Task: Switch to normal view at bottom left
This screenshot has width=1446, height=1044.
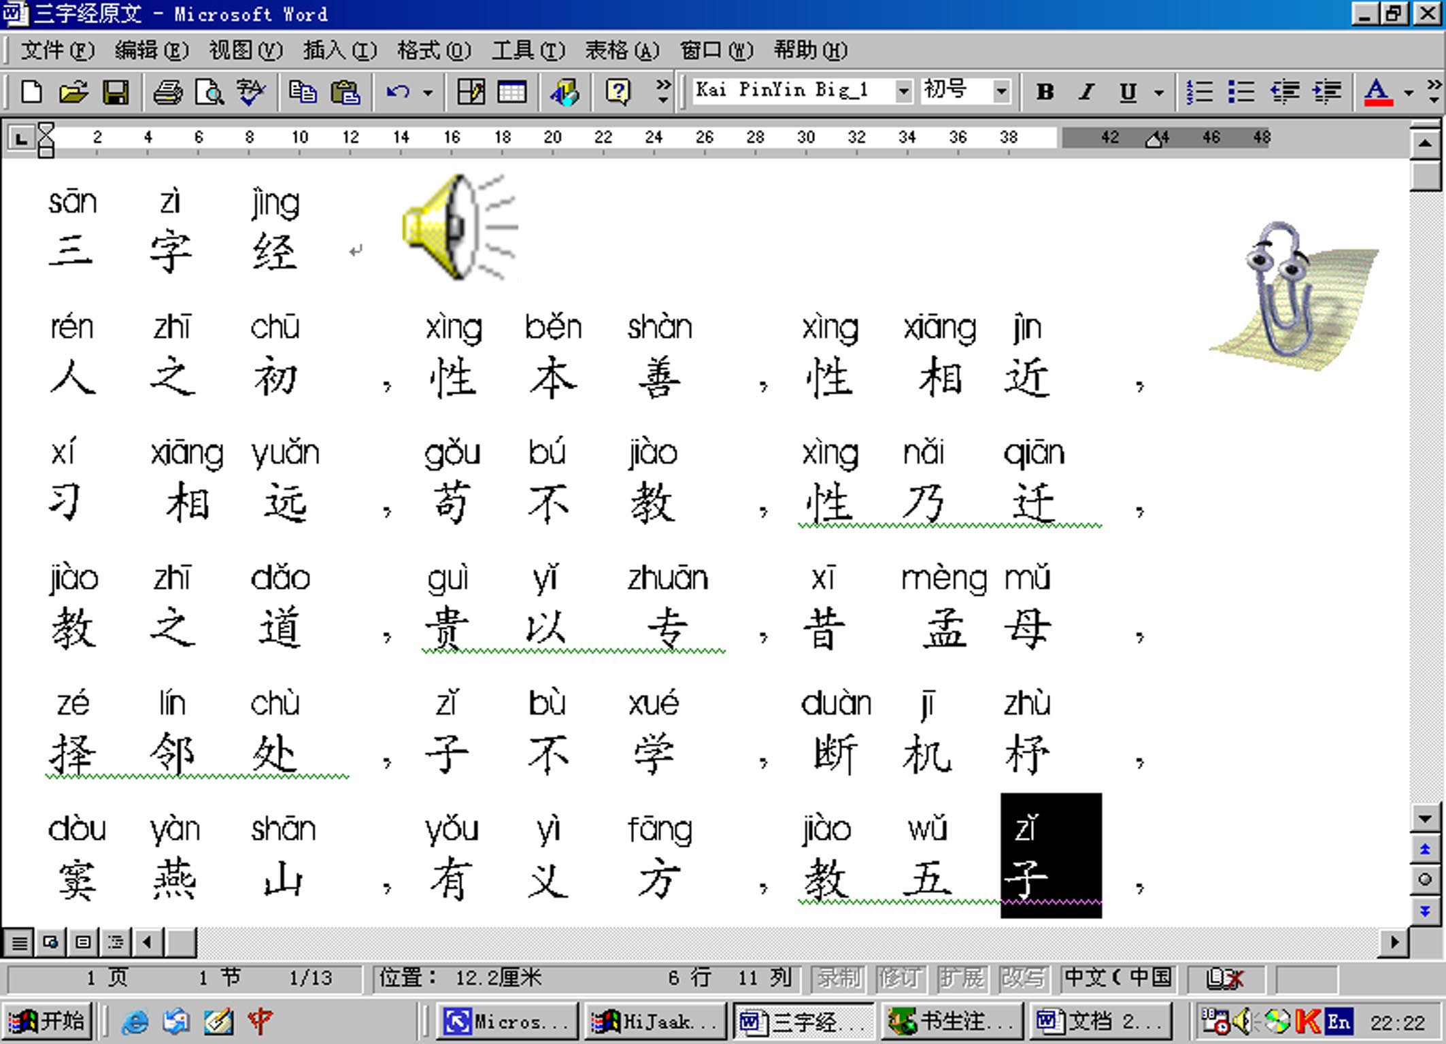Action: [18, 943]
